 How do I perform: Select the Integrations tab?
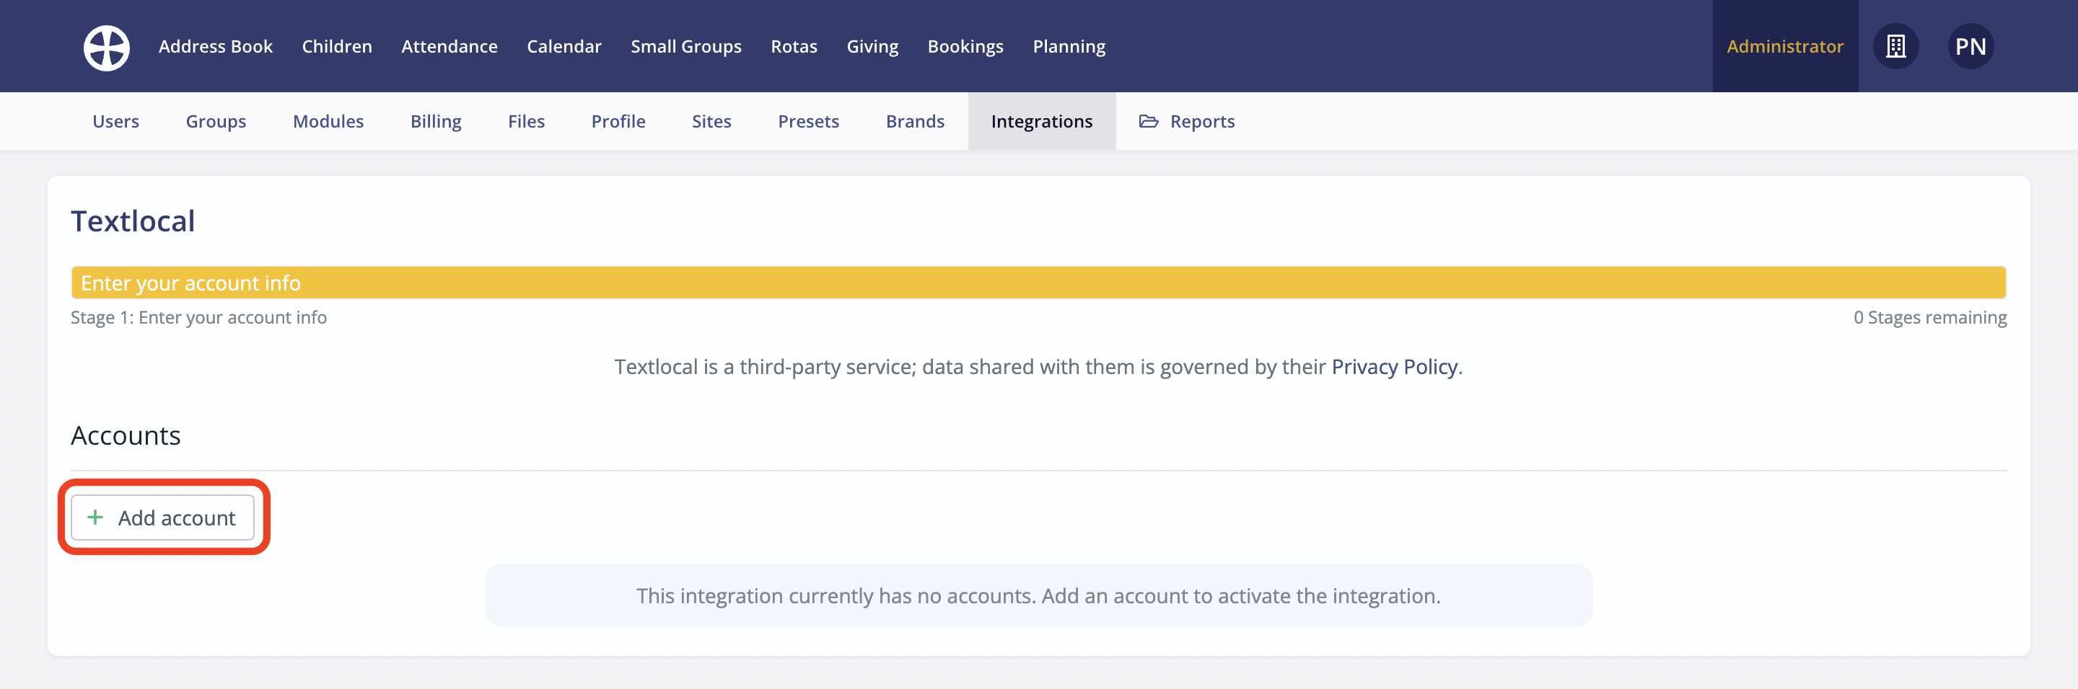pos(1041,121)
